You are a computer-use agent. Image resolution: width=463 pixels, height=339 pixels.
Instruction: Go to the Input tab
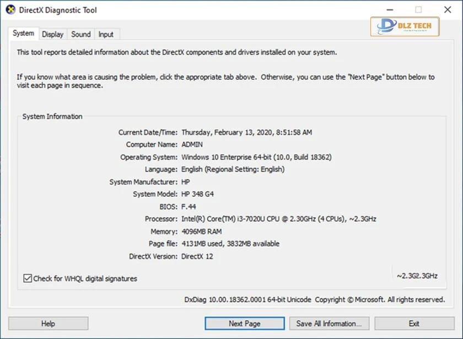coord(106,34)
